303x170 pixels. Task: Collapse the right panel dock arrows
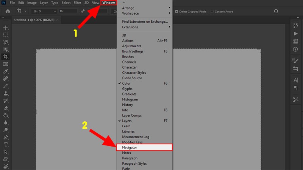coord(298,17)
